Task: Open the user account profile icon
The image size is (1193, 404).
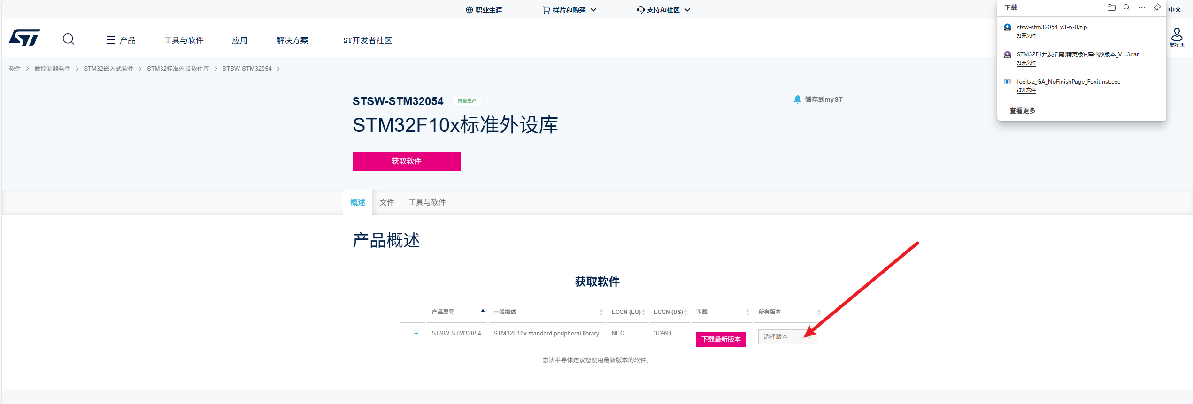Action: pyautogui.click(x=1177, y=34)
